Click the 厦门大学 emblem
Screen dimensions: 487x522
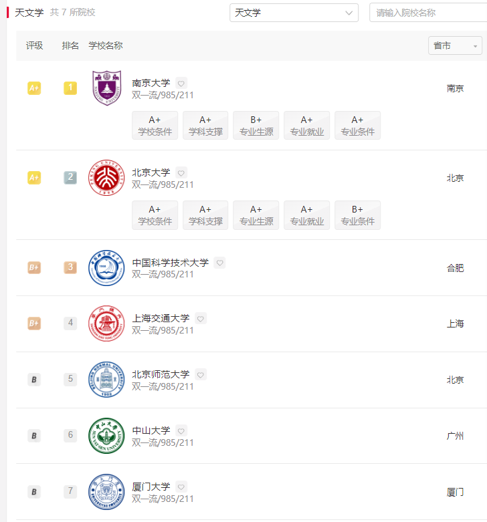coord(106,492)
